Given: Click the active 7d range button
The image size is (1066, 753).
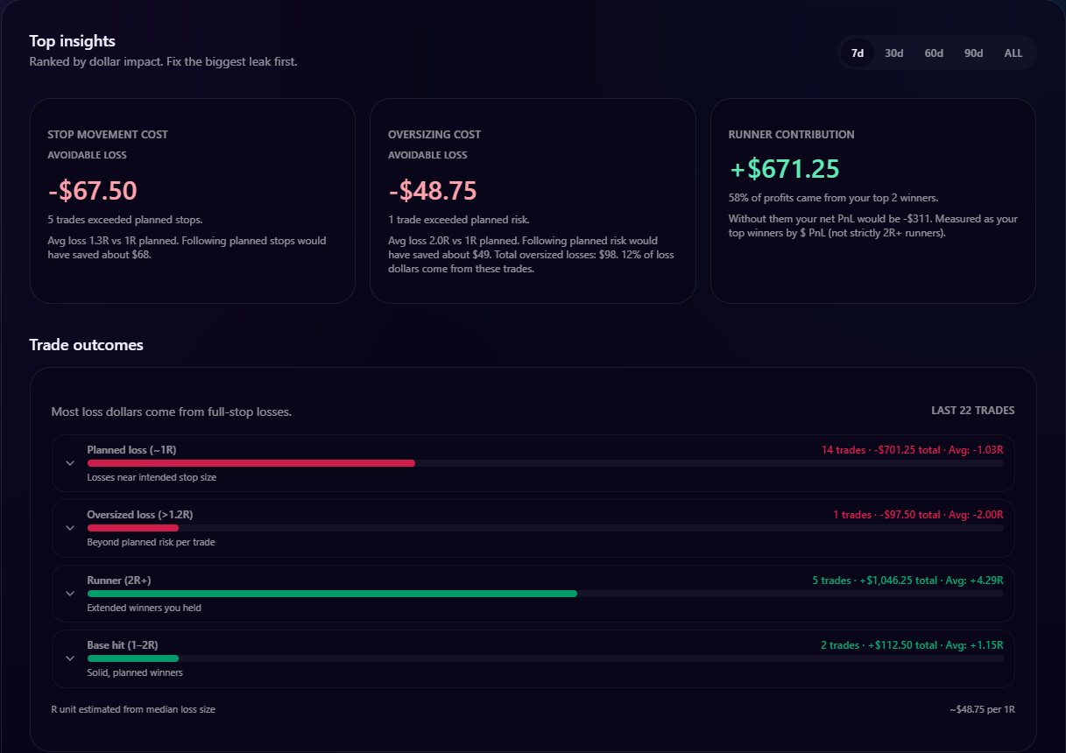Looking at the screenshot, I should [x=857, y=53].
